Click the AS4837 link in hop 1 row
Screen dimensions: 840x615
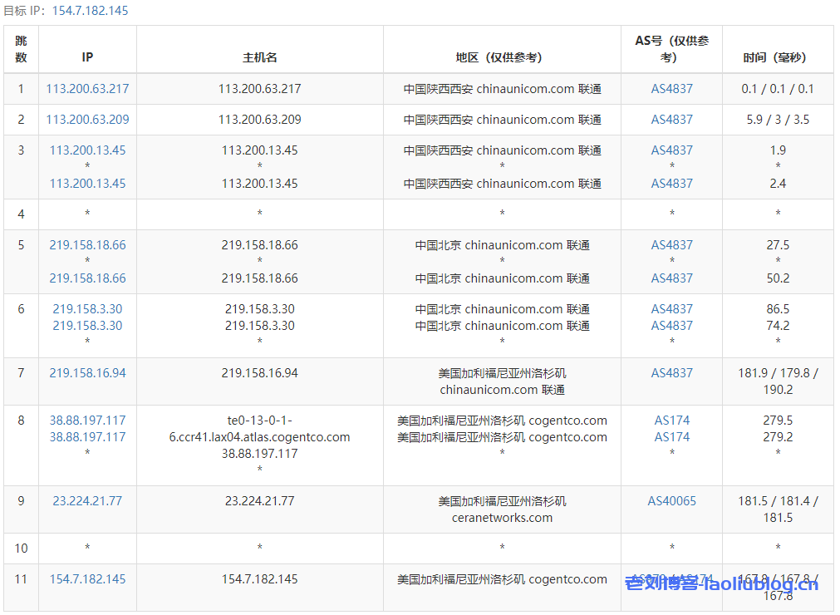(671, 89)
